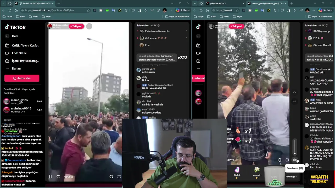Click the right window TikTok logo

(x=198, y=27)
